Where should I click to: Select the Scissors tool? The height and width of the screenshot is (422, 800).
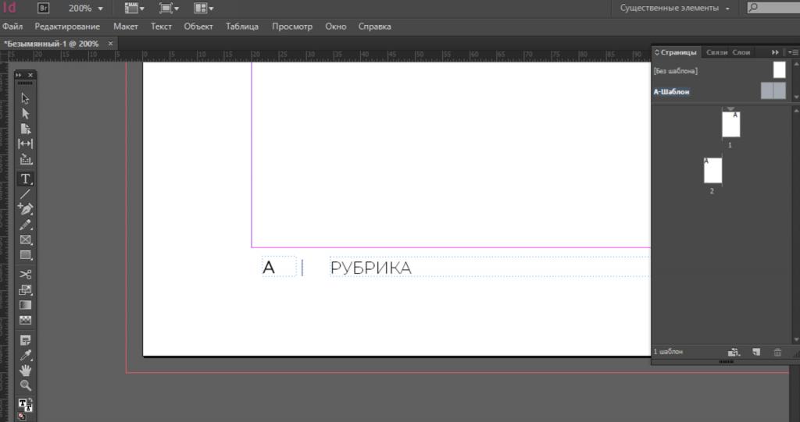(x=25, y=274)
